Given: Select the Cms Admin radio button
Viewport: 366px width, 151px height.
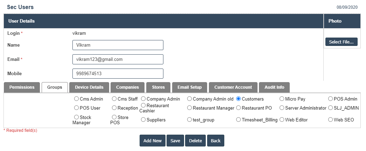Looking at the screenshot, I should tap(77, 99).
